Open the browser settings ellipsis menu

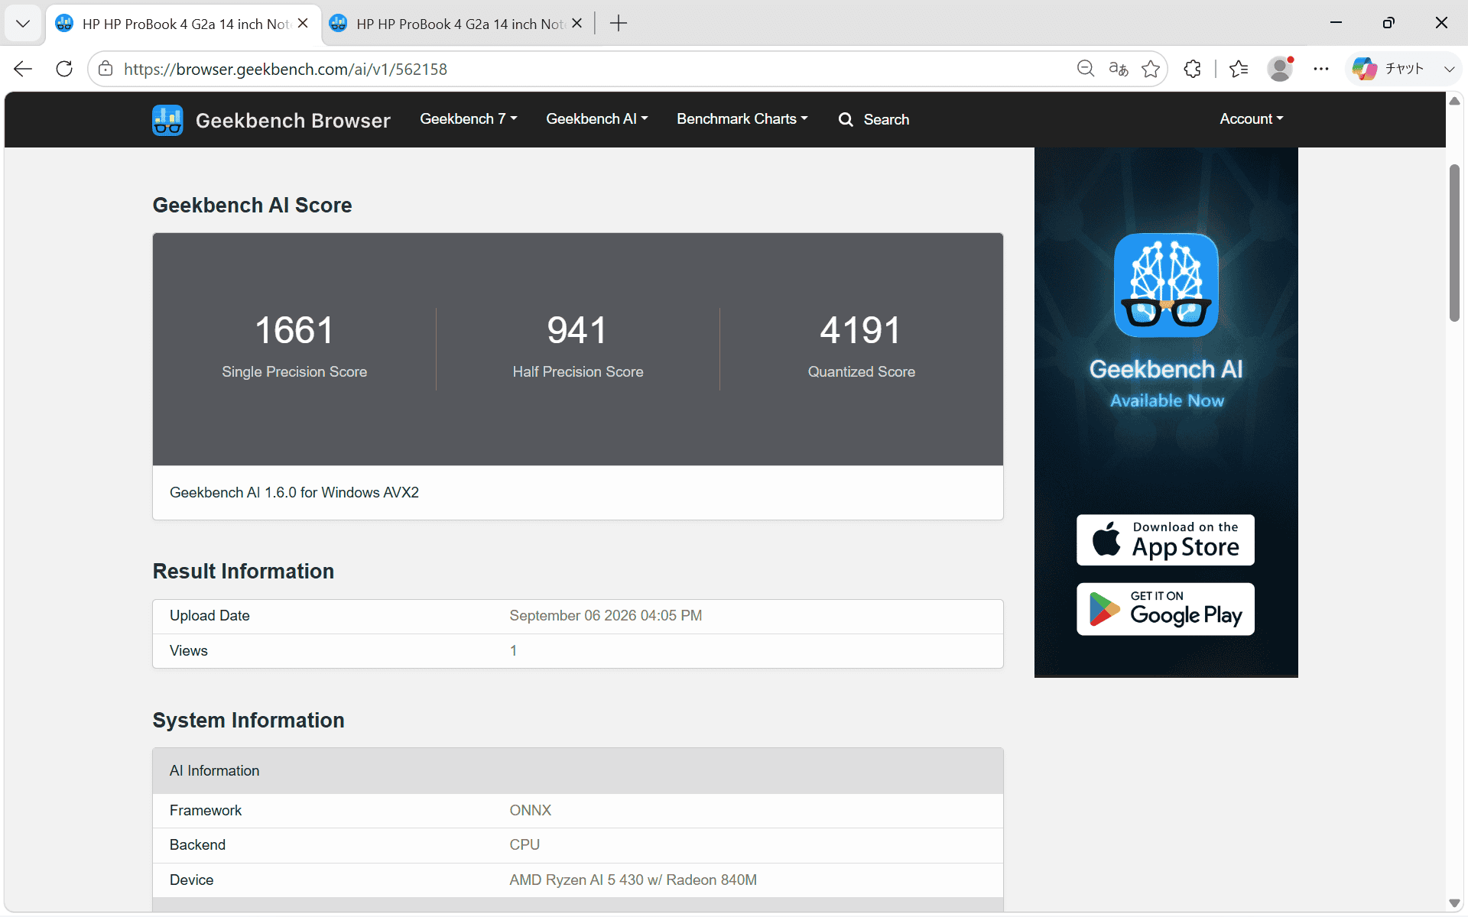[1321, 69]
